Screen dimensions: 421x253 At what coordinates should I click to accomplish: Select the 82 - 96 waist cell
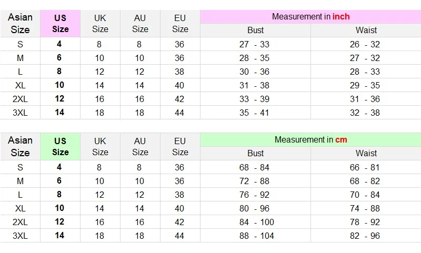[365, 236]
